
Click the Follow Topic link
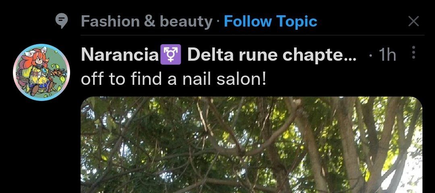pyautogui.click(x=270, y=21)
